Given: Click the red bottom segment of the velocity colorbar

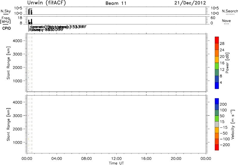Looking at the screenshot, I should 217,147.
